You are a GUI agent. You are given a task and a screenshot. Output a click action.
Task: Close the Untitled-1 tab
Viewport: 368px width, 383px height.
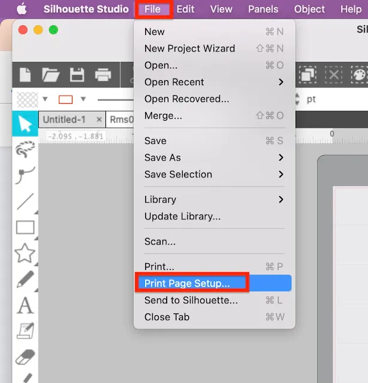99,120
